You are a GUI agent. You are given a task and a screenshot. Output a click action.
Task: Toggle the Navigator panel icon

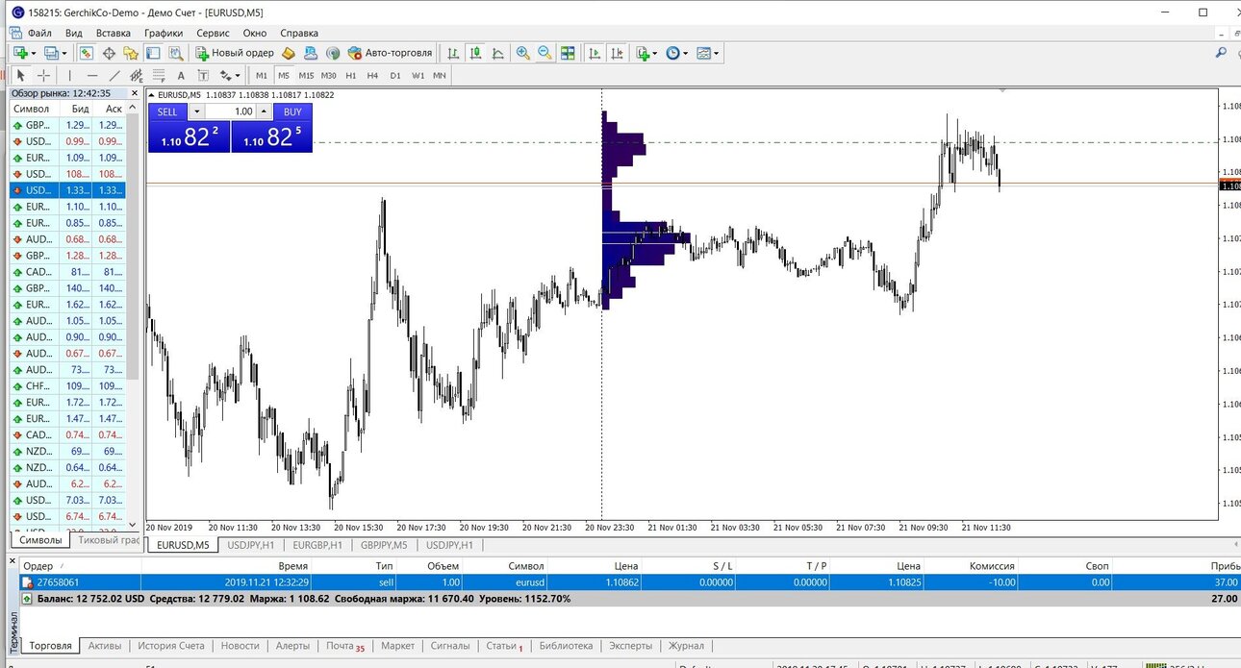131,53
